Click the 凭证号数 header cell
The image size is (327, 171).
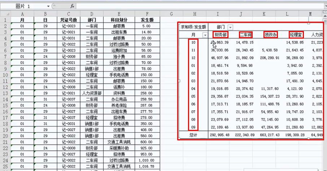coord(67,20)
